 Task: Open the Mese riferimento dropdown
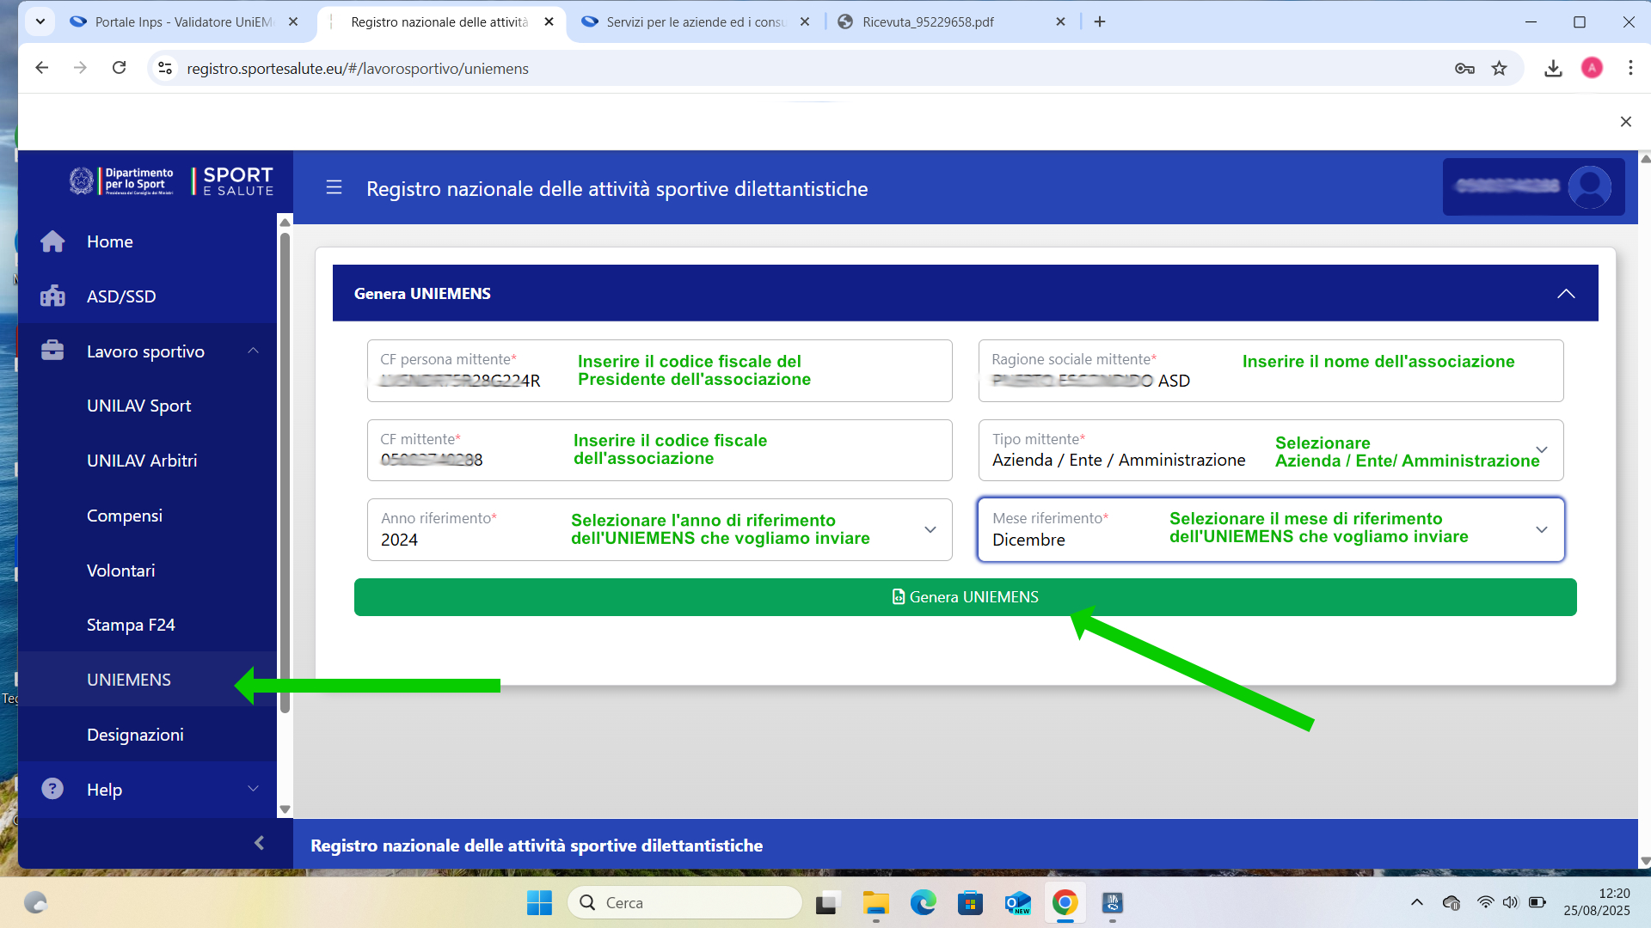[x=1541, y=530]
